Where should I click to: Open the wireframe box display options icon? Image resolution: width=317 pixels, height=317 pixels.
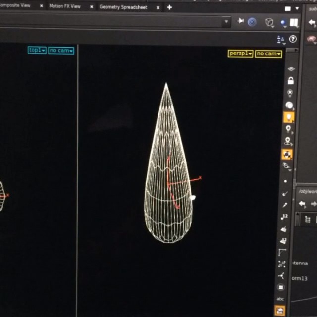pos(269,22)
